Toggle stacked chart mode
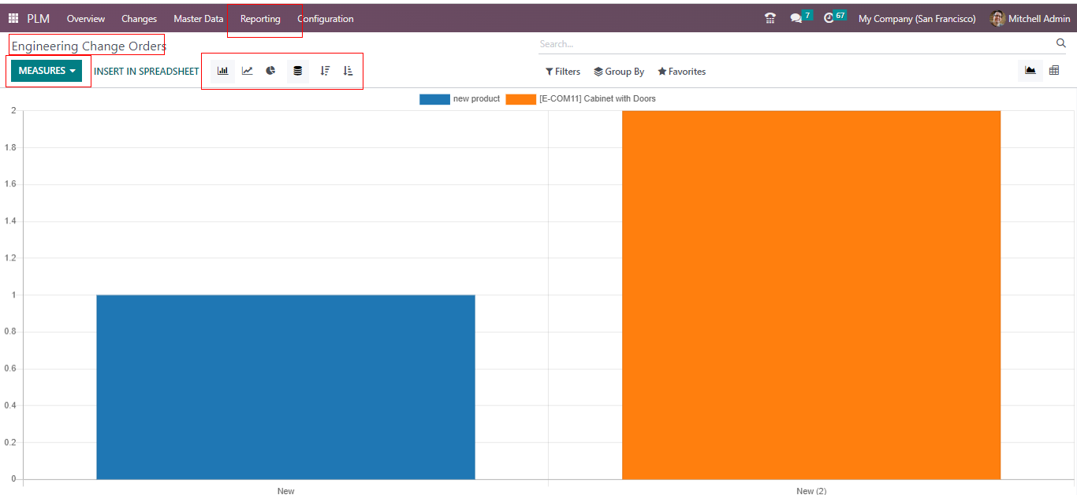Image resolution: width=1077 pixels, height=495 pixels. click(x=297, y=71)
